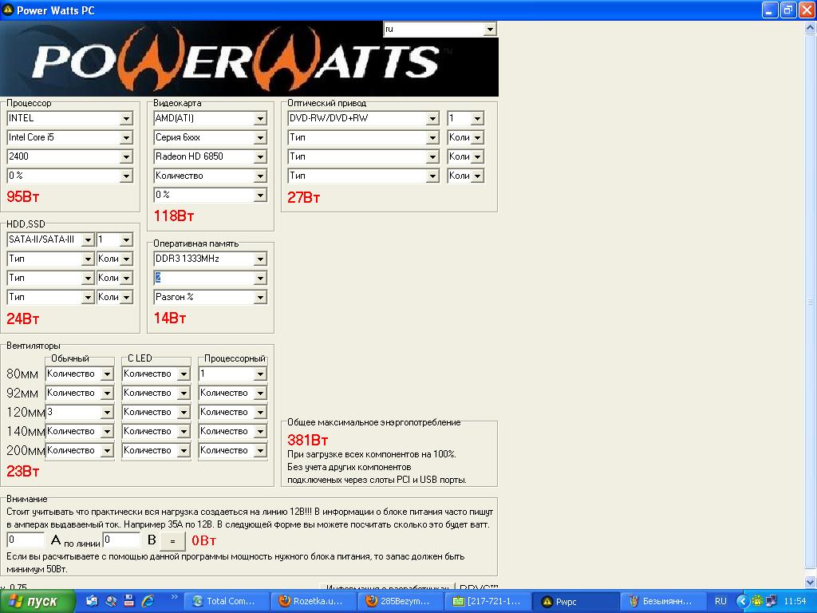Expand the quick launch chevron
The width and height of the screenshot is (817, 613).
coord(174,597)
